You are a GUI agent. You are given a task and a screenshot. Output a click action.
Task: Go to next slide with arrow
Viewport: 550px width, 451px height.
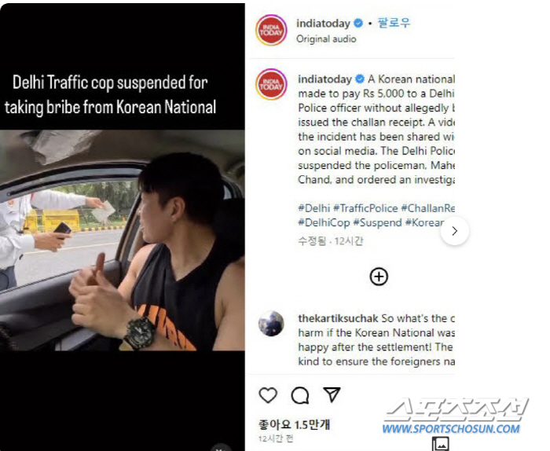[x=455, y=231]
